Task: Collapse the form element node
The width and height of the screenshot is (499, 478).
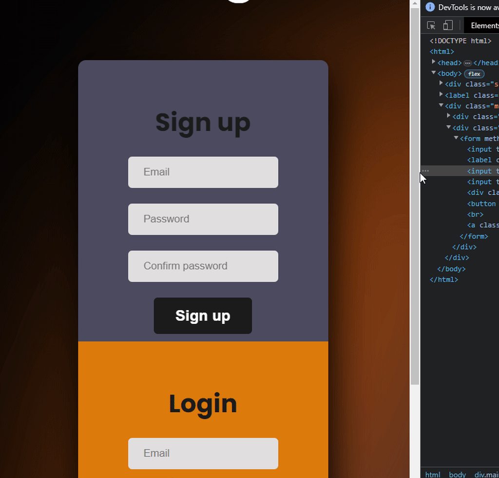Action: tap(456, 138)
